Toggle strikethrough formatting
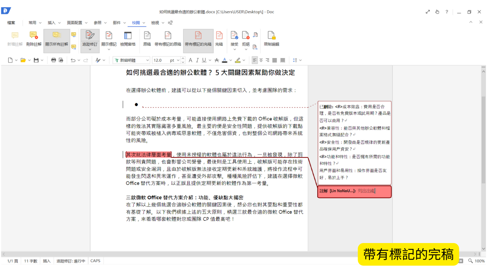 [x=217, y=60]
